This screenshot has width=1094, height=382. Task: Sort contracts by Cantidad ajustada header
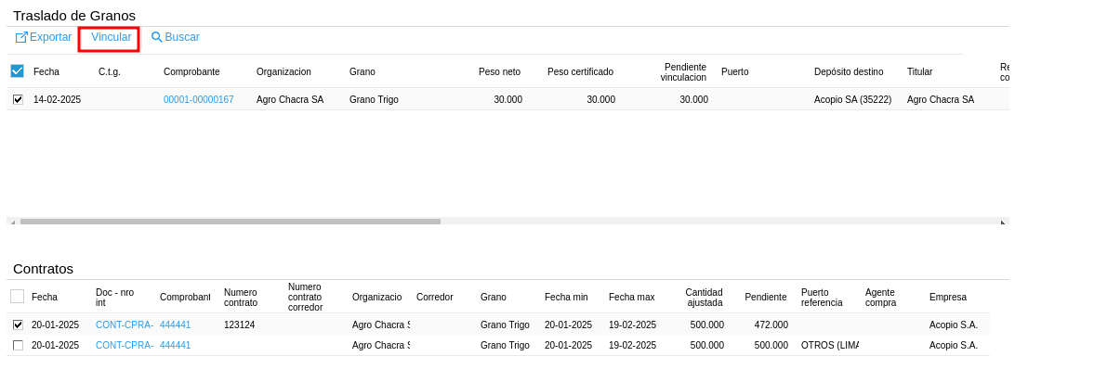click(x=704, y=297)
